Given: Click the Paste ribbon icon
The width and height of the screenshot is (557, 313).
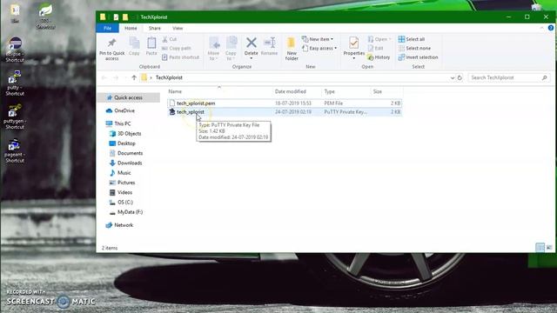Looking at the screenshot, I should [x=151, y=46].
